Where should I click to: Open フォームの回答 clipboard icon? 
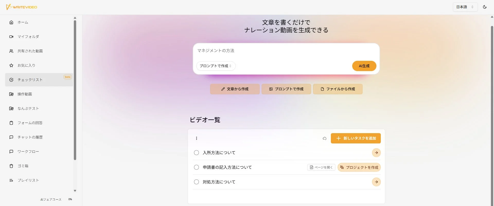(11, 123)
